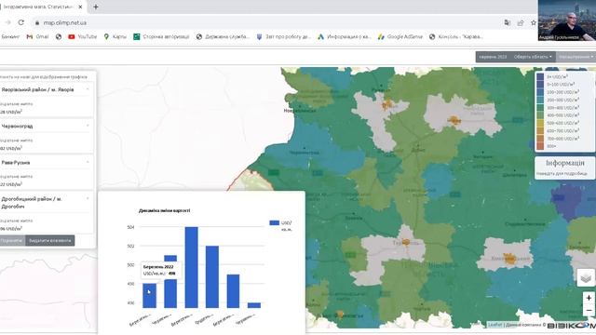
Task: Click the chart title above the bars
Action: tap(164, 210)
